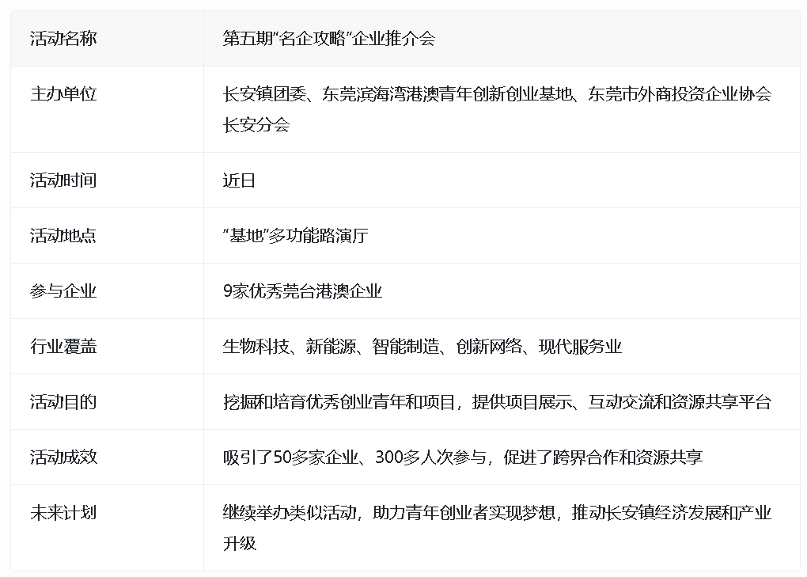Click the 活动地点 row label
Viewport: 807px width, 577px height.
coord(63,236)
